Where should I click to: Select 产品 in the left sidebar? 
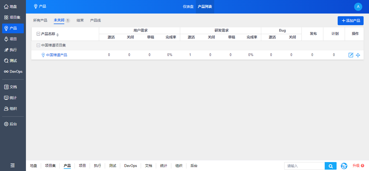pyautogui.click(x=13, y=28)
